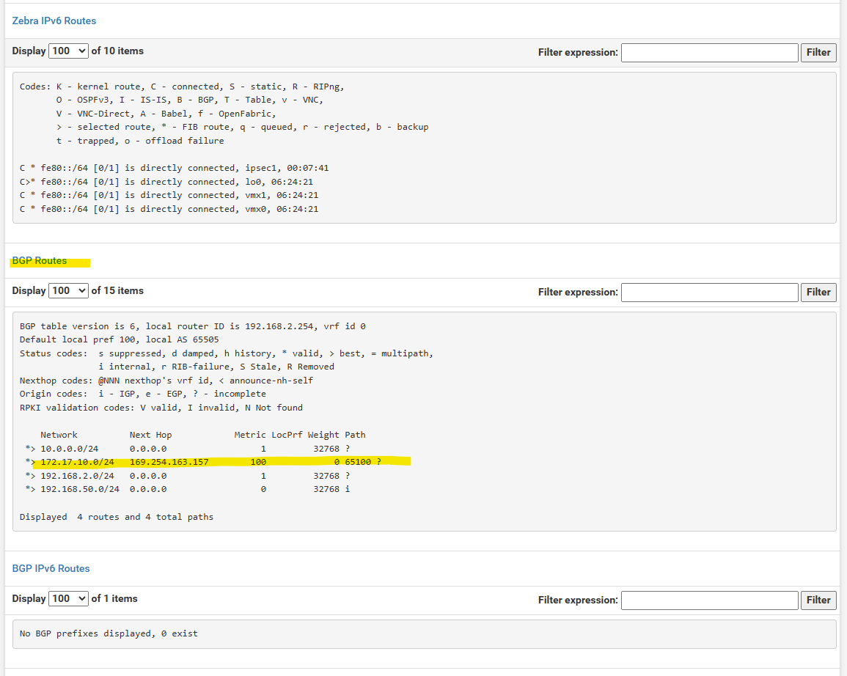The width and height of the screenshot is (847, 676).
Task: Focus the Zebra IPv6 Routes filter expression field
Action: coord(709,53)
